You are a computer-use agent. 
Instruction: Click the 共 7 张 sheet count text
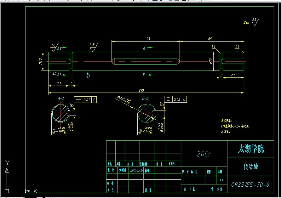[x=189, y=189]
